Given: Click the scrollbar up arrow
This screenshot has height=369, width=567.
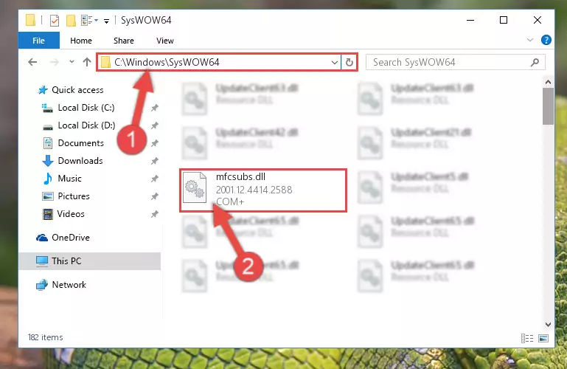Looking at the screenshot, I should 548,82.
